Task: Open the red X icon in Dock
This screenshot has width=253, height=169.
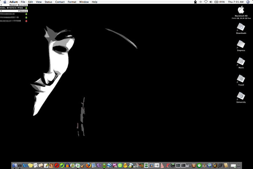Action: point(167,165)
